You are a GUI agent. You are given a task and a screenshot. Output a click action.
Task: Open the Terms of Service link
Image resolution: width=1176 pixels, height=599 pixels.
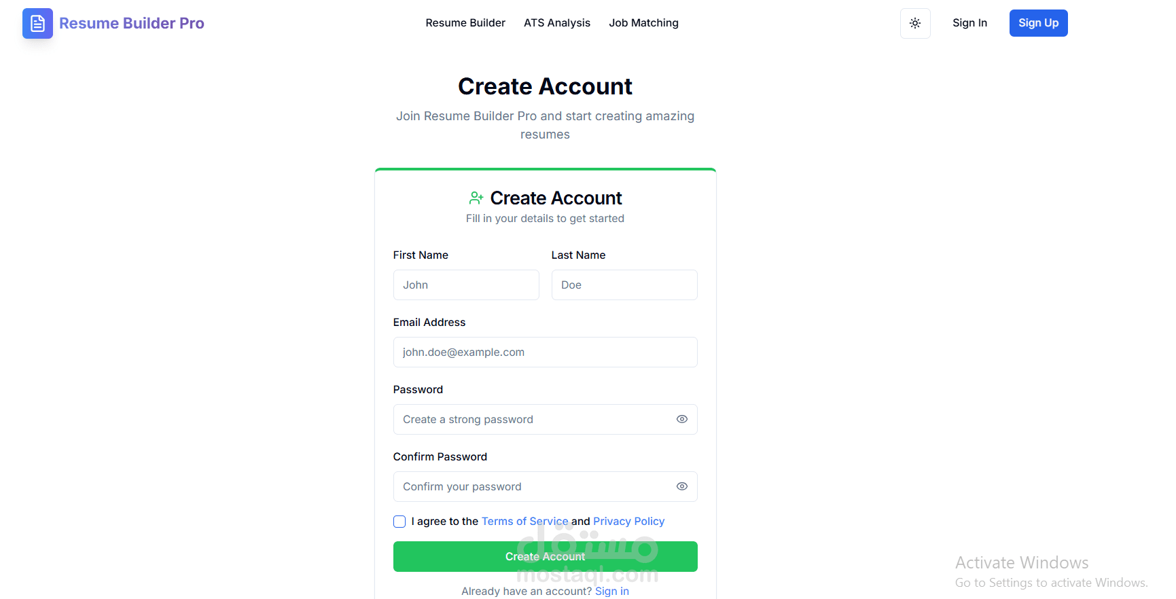[524, 521]
